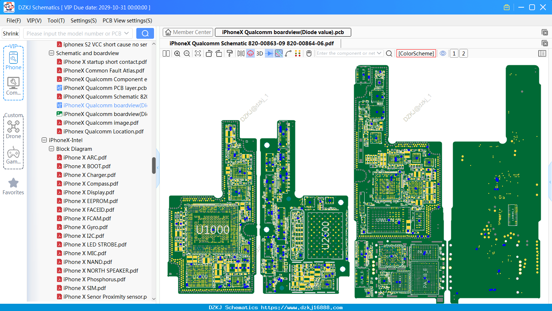Open the Drone category
This screenshot has width=552, height=311.
pos(13,130)
